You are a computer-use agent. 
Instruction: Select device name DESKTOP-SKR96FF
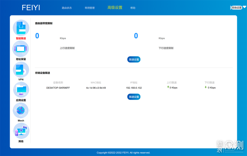[58, 88]
